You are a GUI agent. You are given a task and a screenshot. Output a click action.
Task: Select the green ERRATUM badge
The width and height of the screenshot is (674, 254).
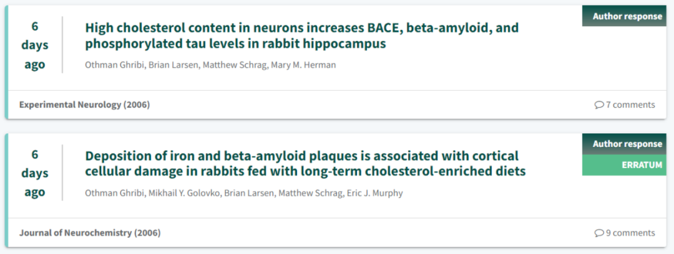[x=624, y=165]
